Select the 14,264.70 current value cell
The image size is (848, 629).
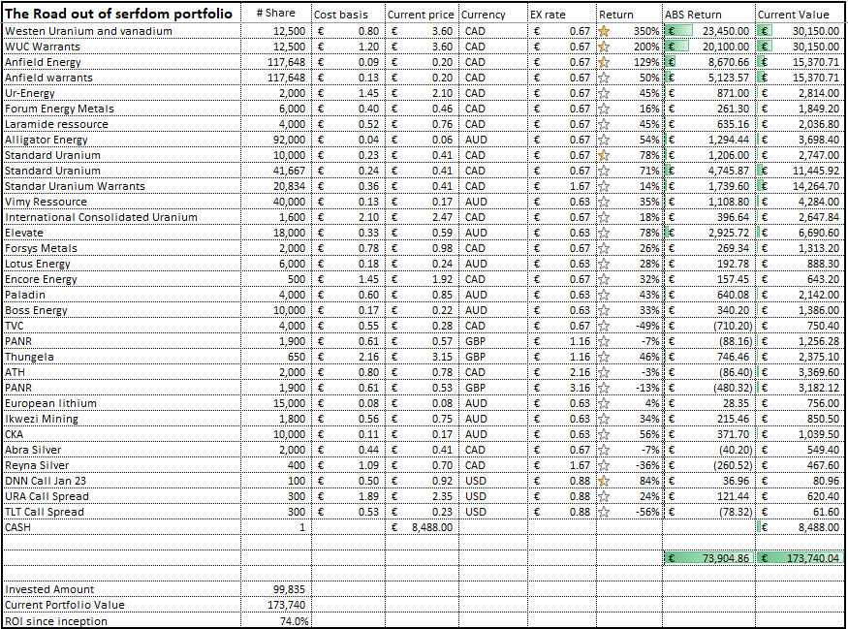(x=800, y=187)
